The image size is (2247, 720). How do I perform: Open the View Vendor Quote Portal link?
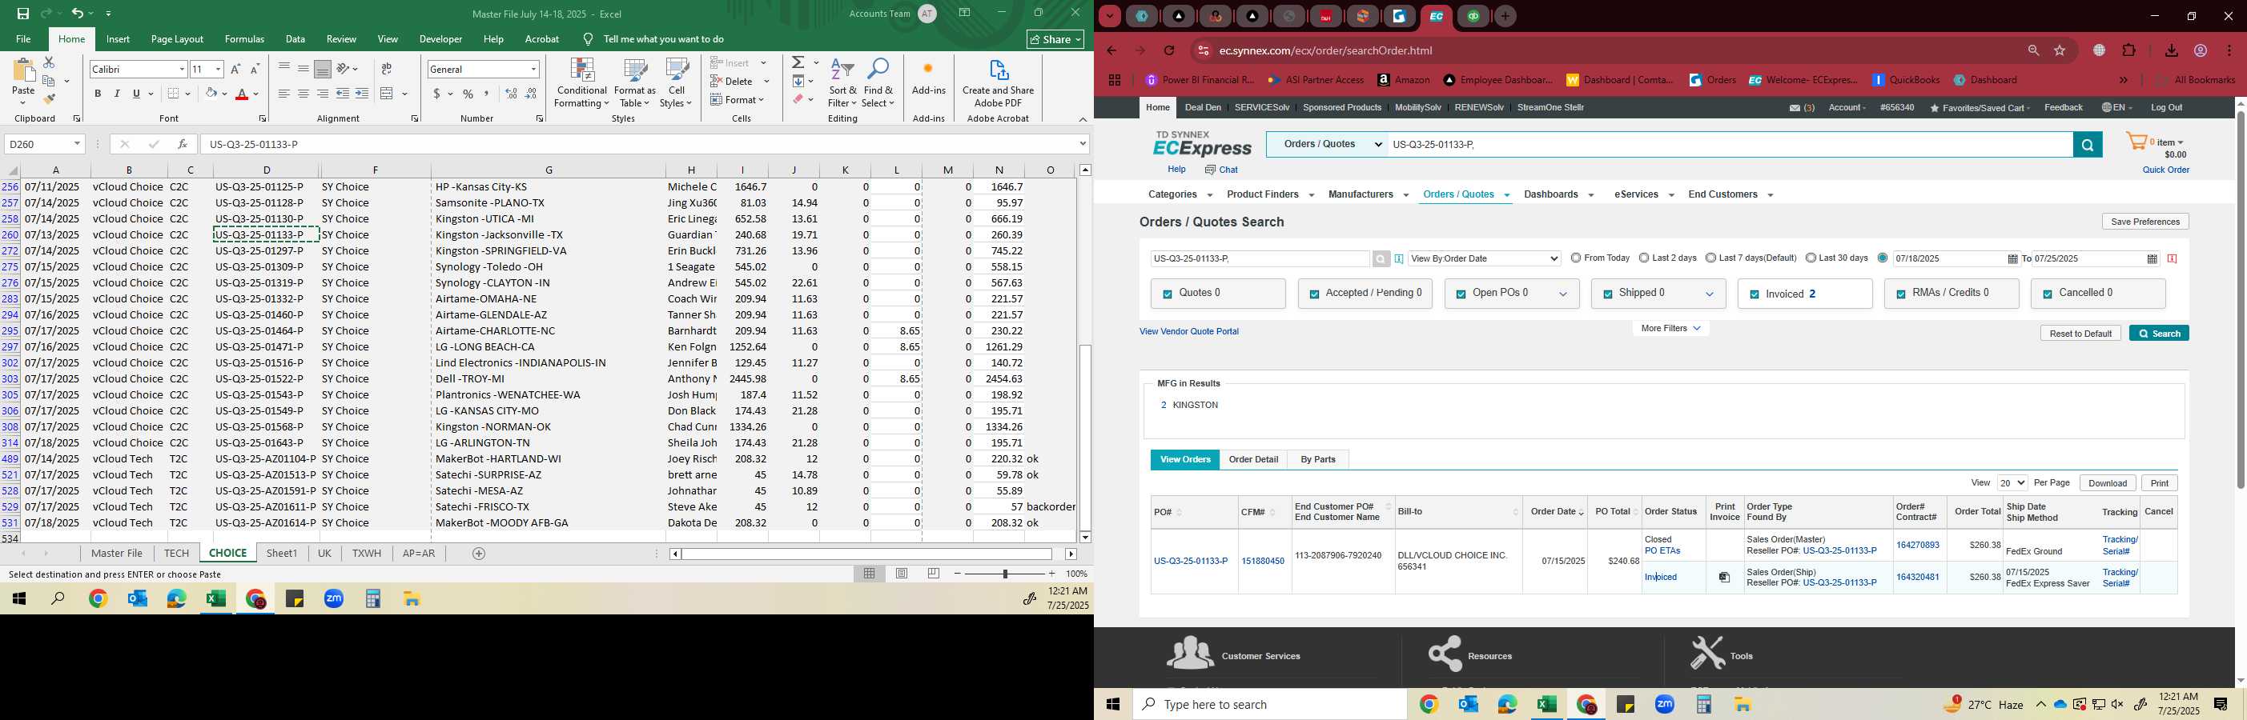tap(1189, 331)
